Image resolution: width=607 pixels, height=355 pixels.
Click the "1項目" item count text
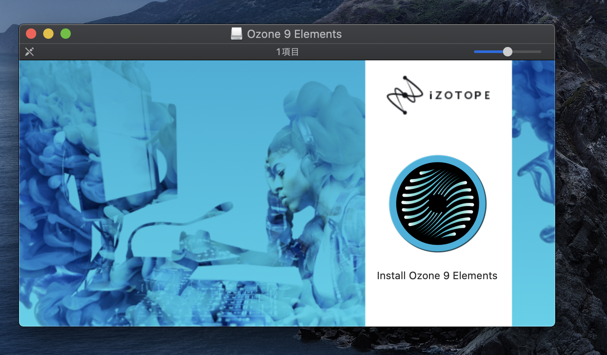click(288, 52)
